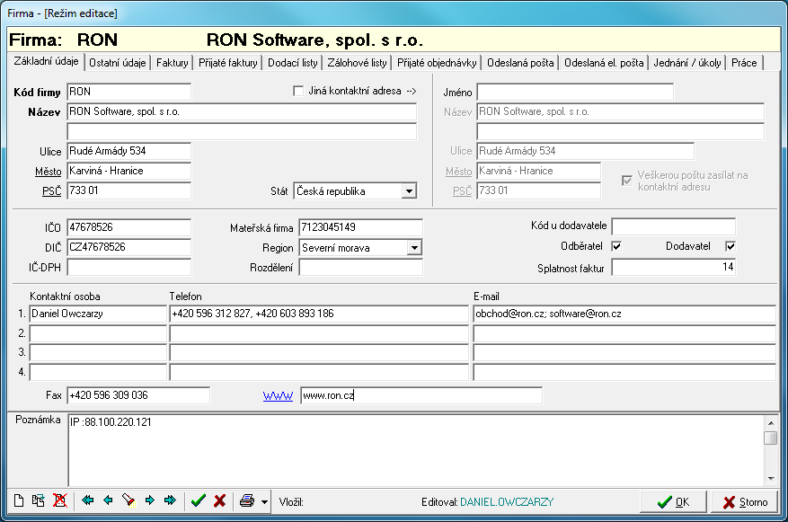Switch to the Faktury tab
The image size is (788, 522).
172,63
